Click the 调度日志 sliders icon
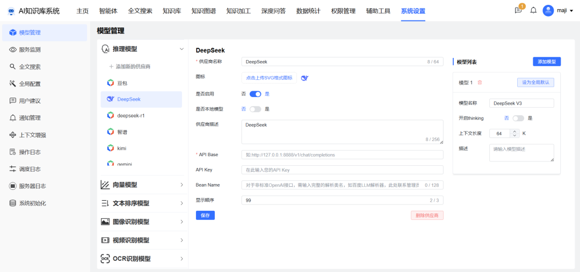The width and height of the screenshot is (580, 272). [13, 169]
